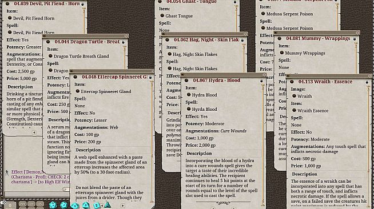
Task: Click header link icon of Wraith - Essence window
Action: coord(292,82)
